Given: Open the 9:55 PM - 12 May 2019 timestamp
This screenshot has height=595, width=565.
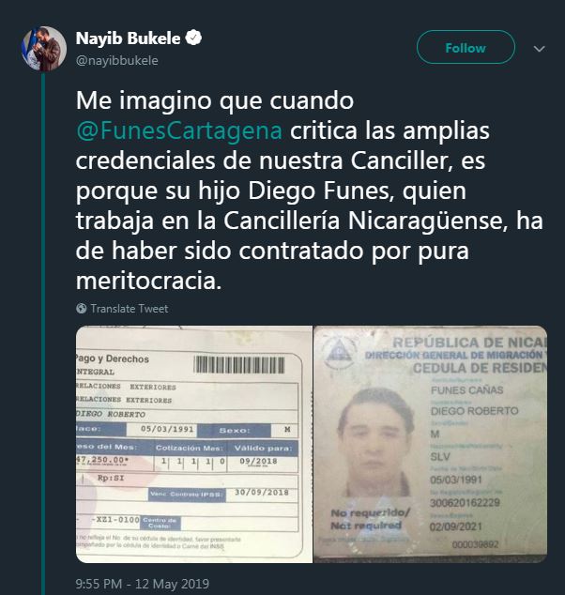Looking at the screenshot, I should coord(143,583).
